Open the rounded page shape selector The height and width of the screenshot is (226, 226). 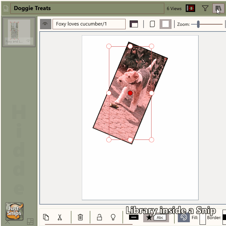(152, 24)
